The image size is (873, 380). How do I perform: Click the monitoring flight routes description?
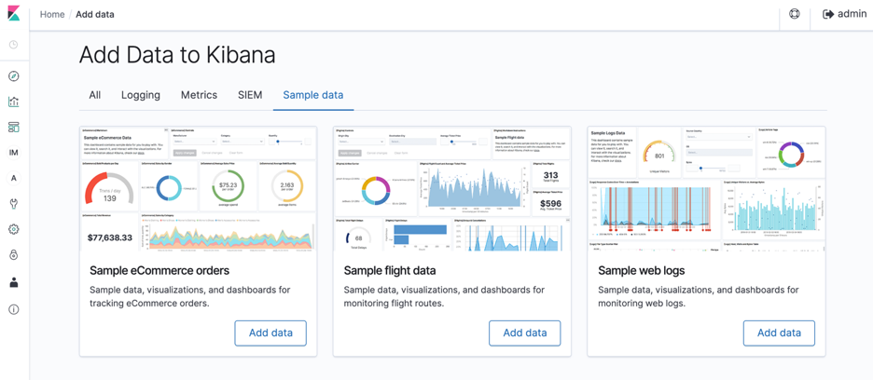444,296
